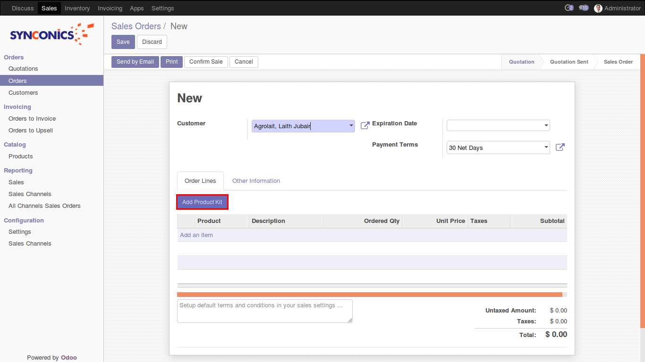Image resolution: width=645 pixels, height=362 pixels.
Task: Click the Synconics logo
Action: 51,34
